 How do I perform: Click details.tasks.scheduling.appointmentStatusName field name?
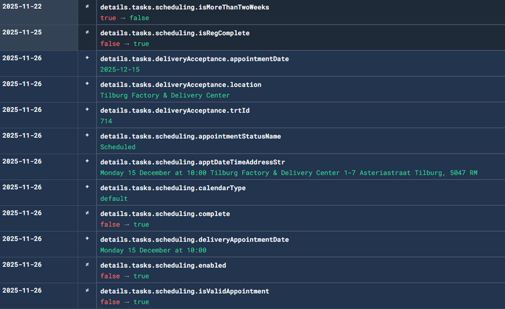(x=191, y=136)
